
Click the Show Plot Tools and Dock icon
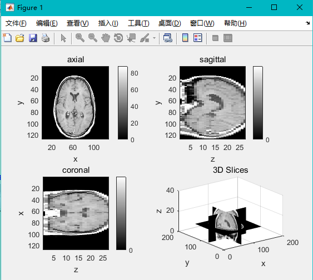228,38
